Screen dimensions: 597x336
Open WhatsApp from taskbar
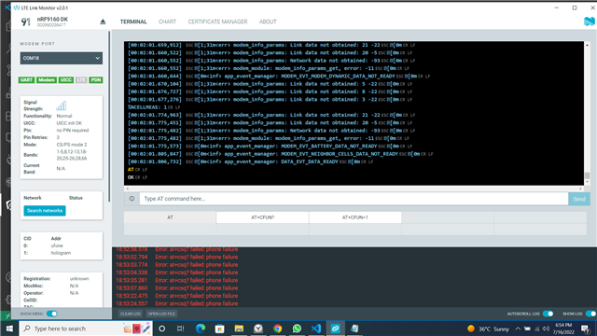pos(297,329)
